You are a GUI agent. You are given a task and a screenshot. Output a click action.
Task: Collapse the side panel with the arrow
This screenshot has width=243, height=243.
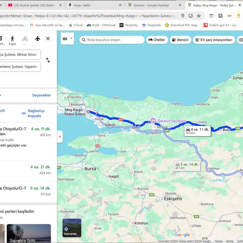point(60,137)
